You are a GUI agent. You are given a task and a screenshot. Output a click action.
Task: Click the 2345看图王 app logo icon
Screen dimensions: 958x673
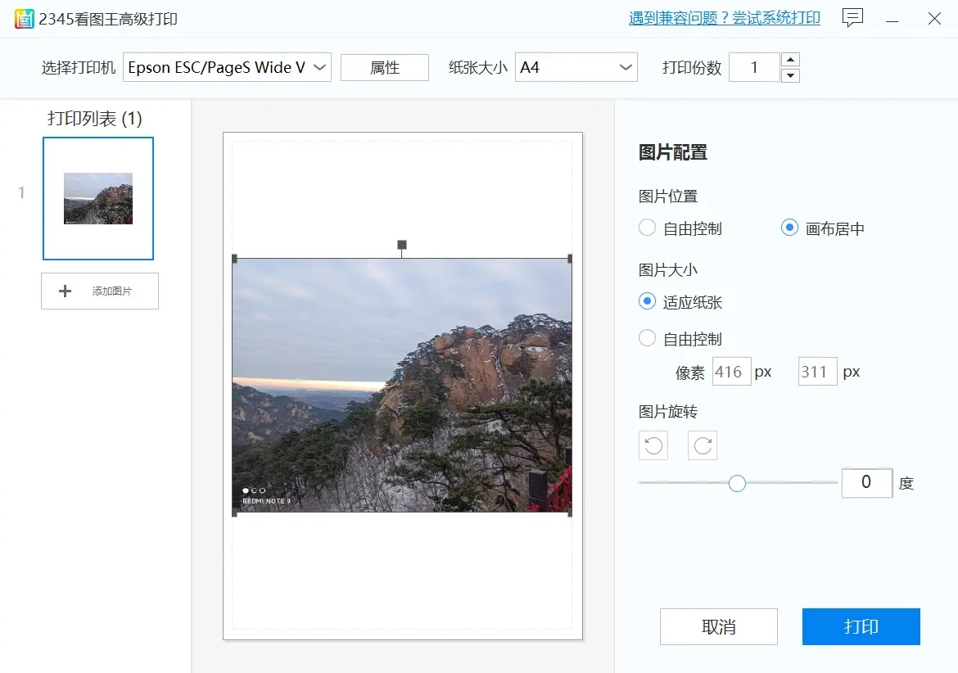coord(24,19)
